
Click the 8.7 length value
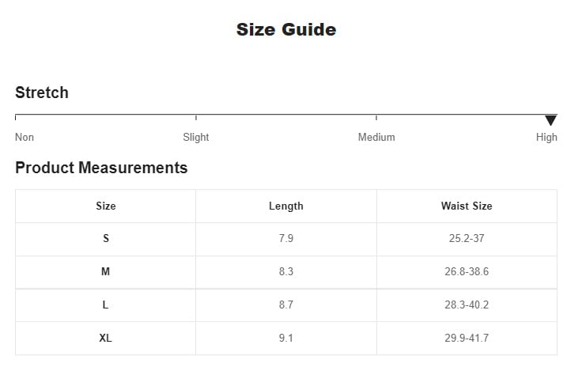(x=286, y=305)
